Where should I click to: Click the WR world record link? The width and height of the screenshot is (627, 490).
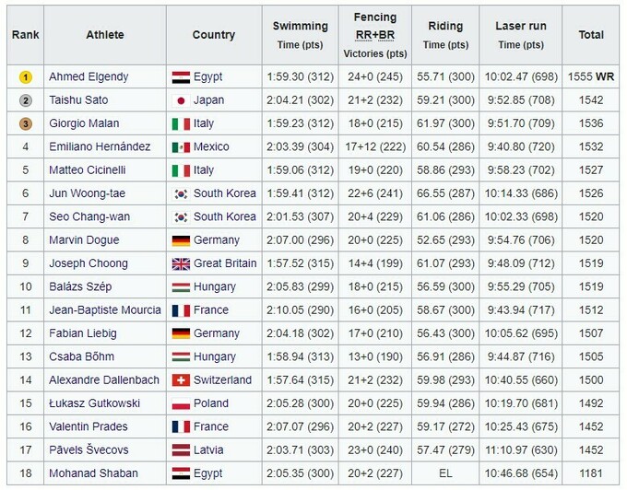(x=605, y=77)
